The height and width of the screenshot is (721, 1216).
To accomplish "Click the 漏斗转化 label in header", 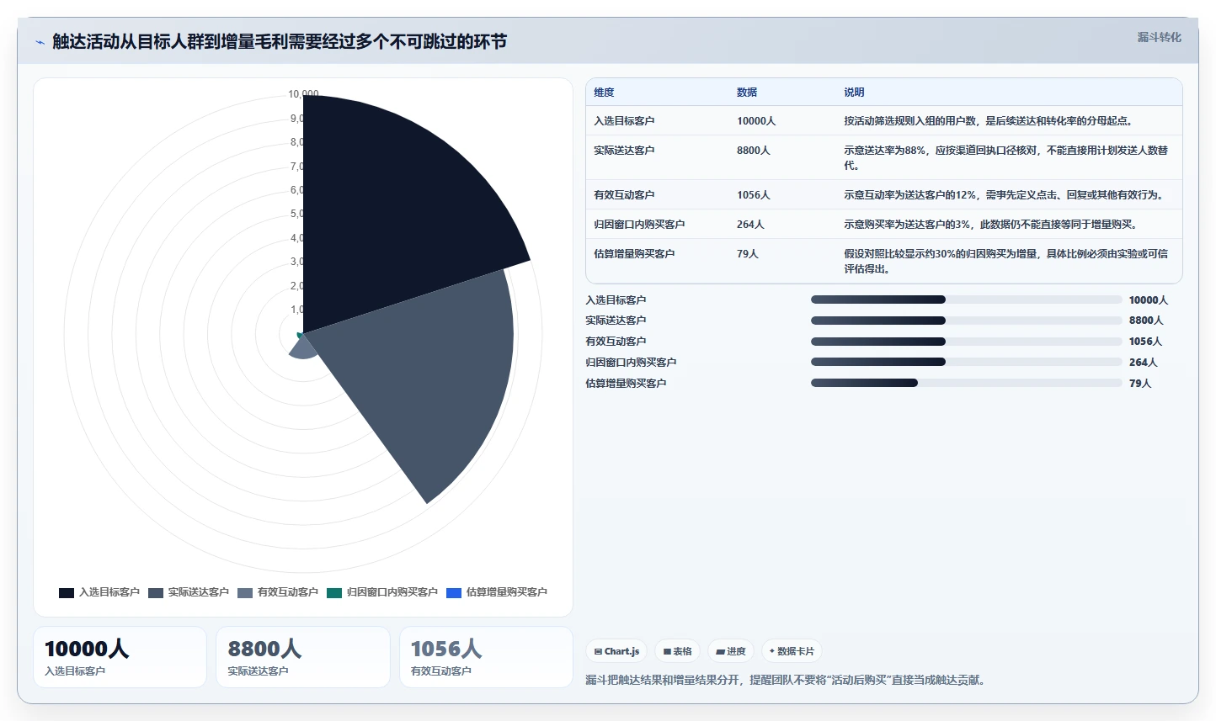I will coord(1160,37).
